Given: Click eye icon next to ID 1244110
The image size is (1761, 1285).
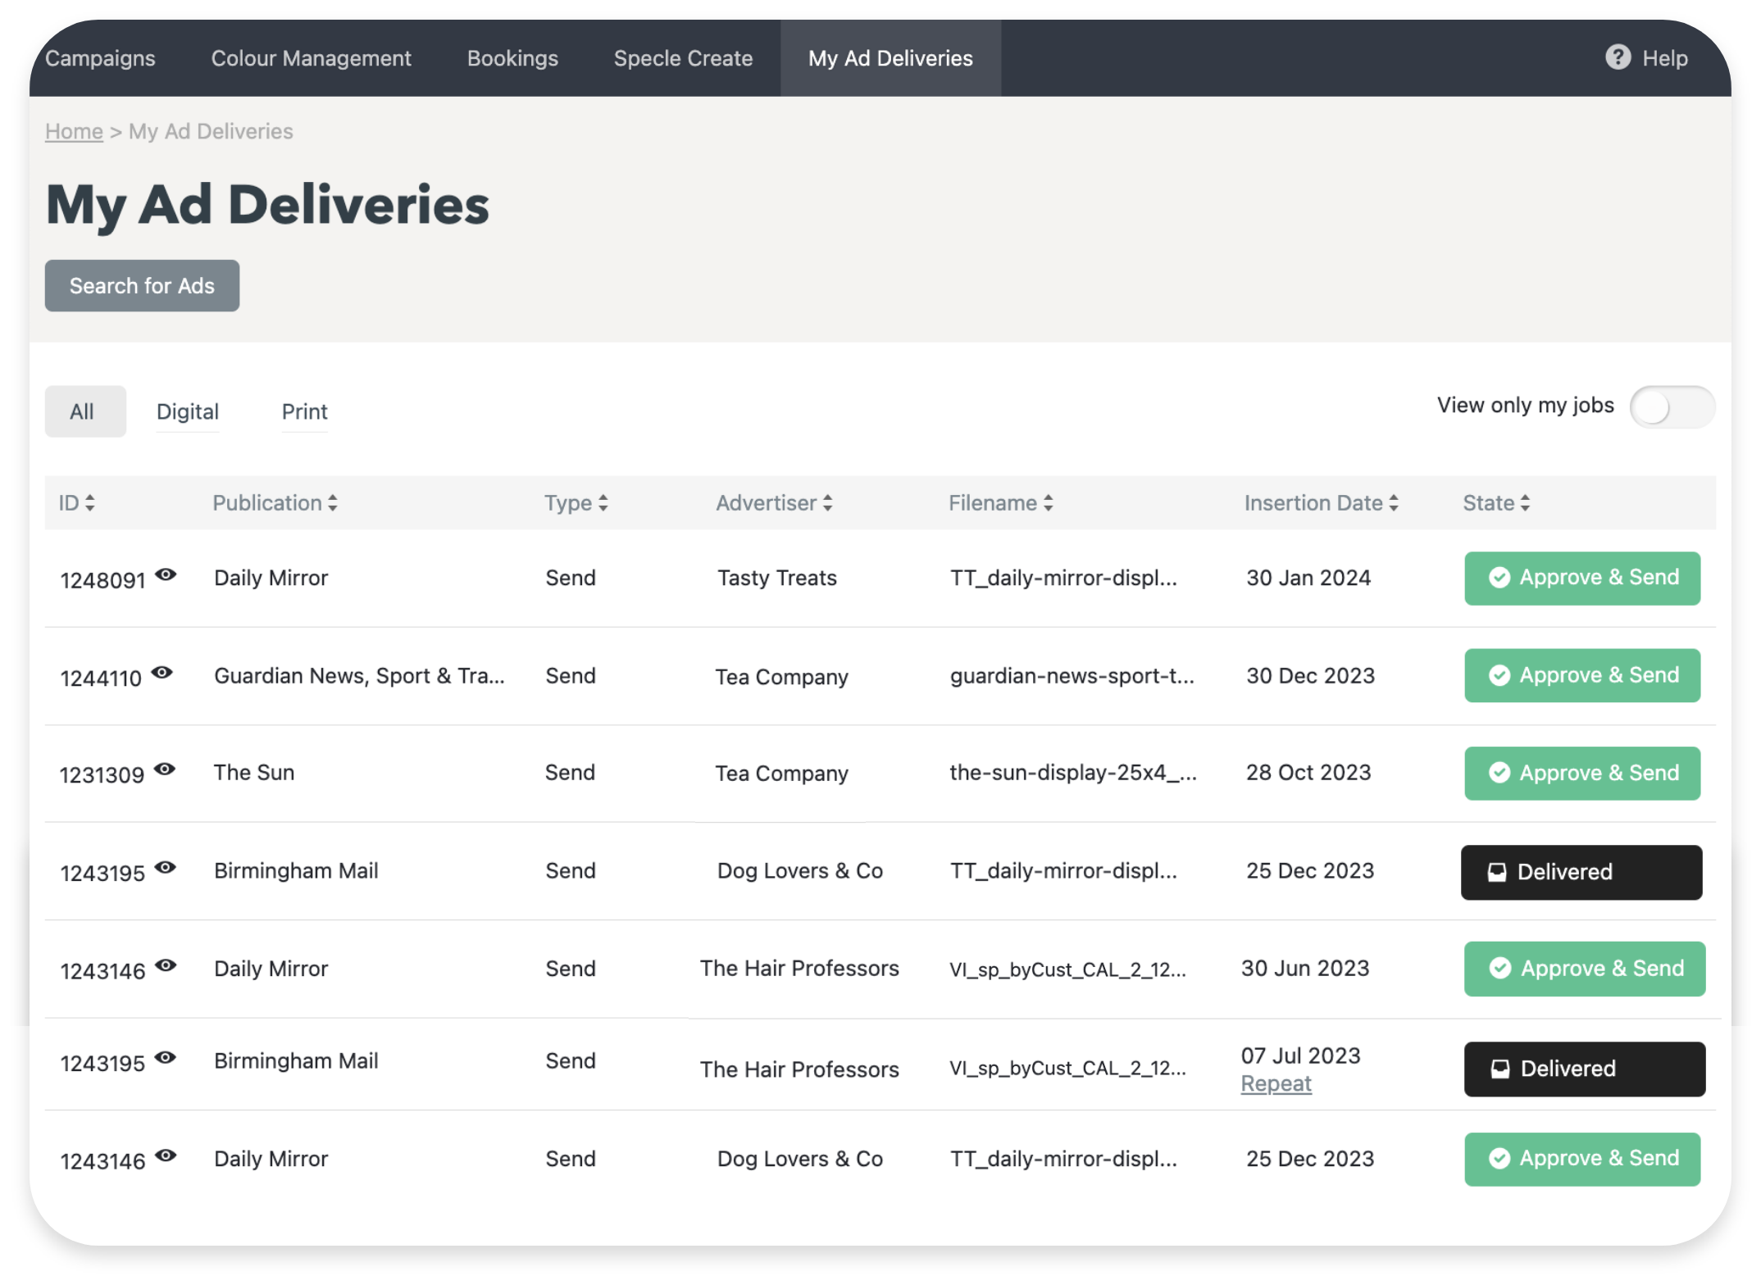Looking at the screenshot, I should pyautogui.click(x=162, y=673).
